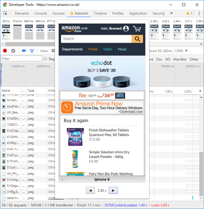The width and height of the screenshot is (204, 209).
Task: Sort by the Name column header
Action: (x=11, y=91)
